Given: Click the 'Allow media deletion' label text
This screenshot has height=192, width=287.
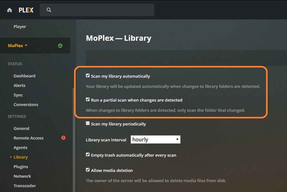Looking at the screenshot, I should [112, 170].
